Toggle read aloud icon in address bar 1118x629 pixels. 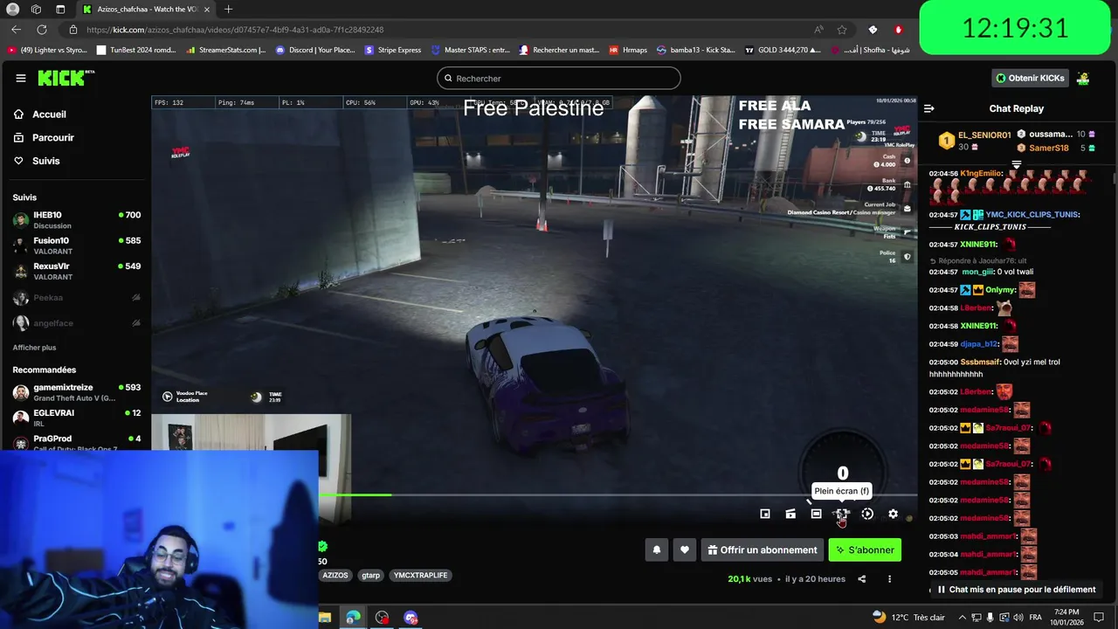pyautogui.click(x=818, y=30)
